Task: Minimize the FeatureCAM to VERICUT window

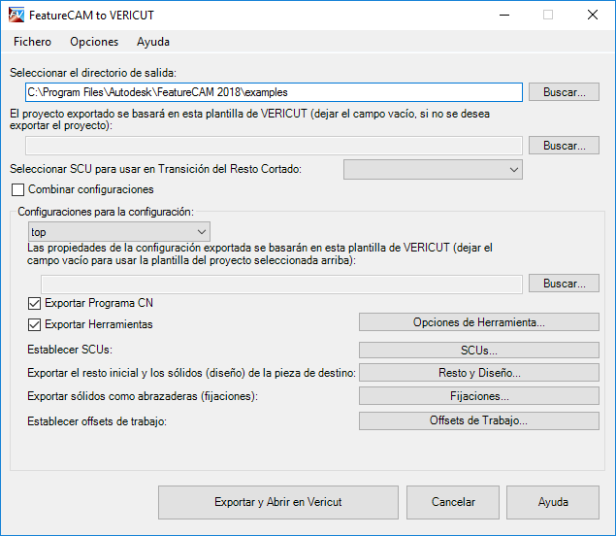Action: [504, 15]
